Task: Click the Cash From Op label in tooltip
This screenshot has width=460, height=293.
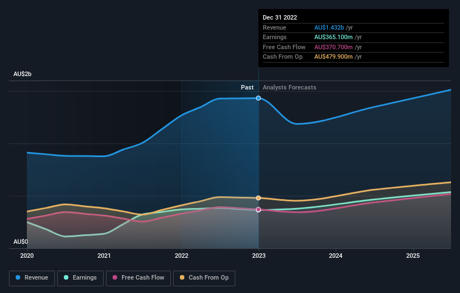Action: [x=282, y=57]
